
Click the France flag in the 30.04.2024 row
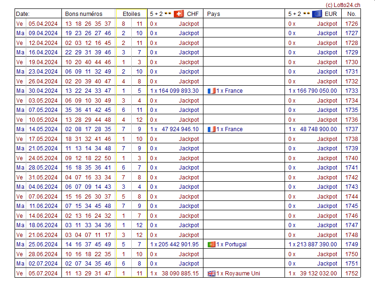[x=211, y=91]
